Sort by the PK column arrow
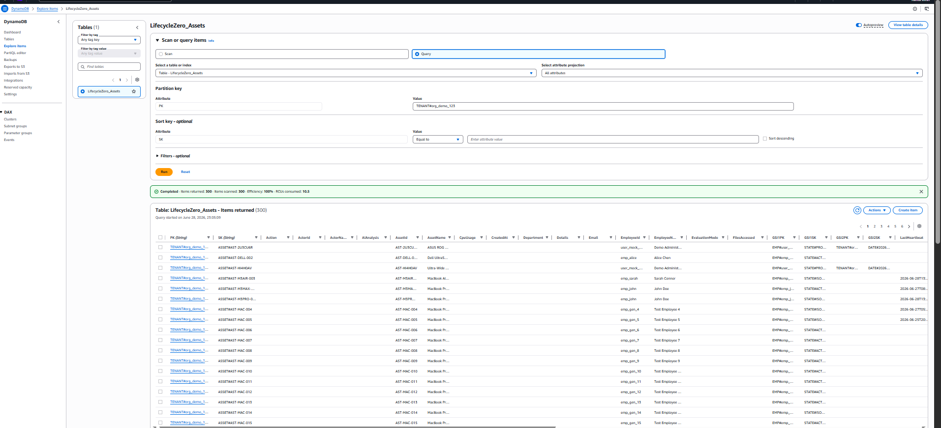Screen dimensions: 941x428 coord(209,238)
